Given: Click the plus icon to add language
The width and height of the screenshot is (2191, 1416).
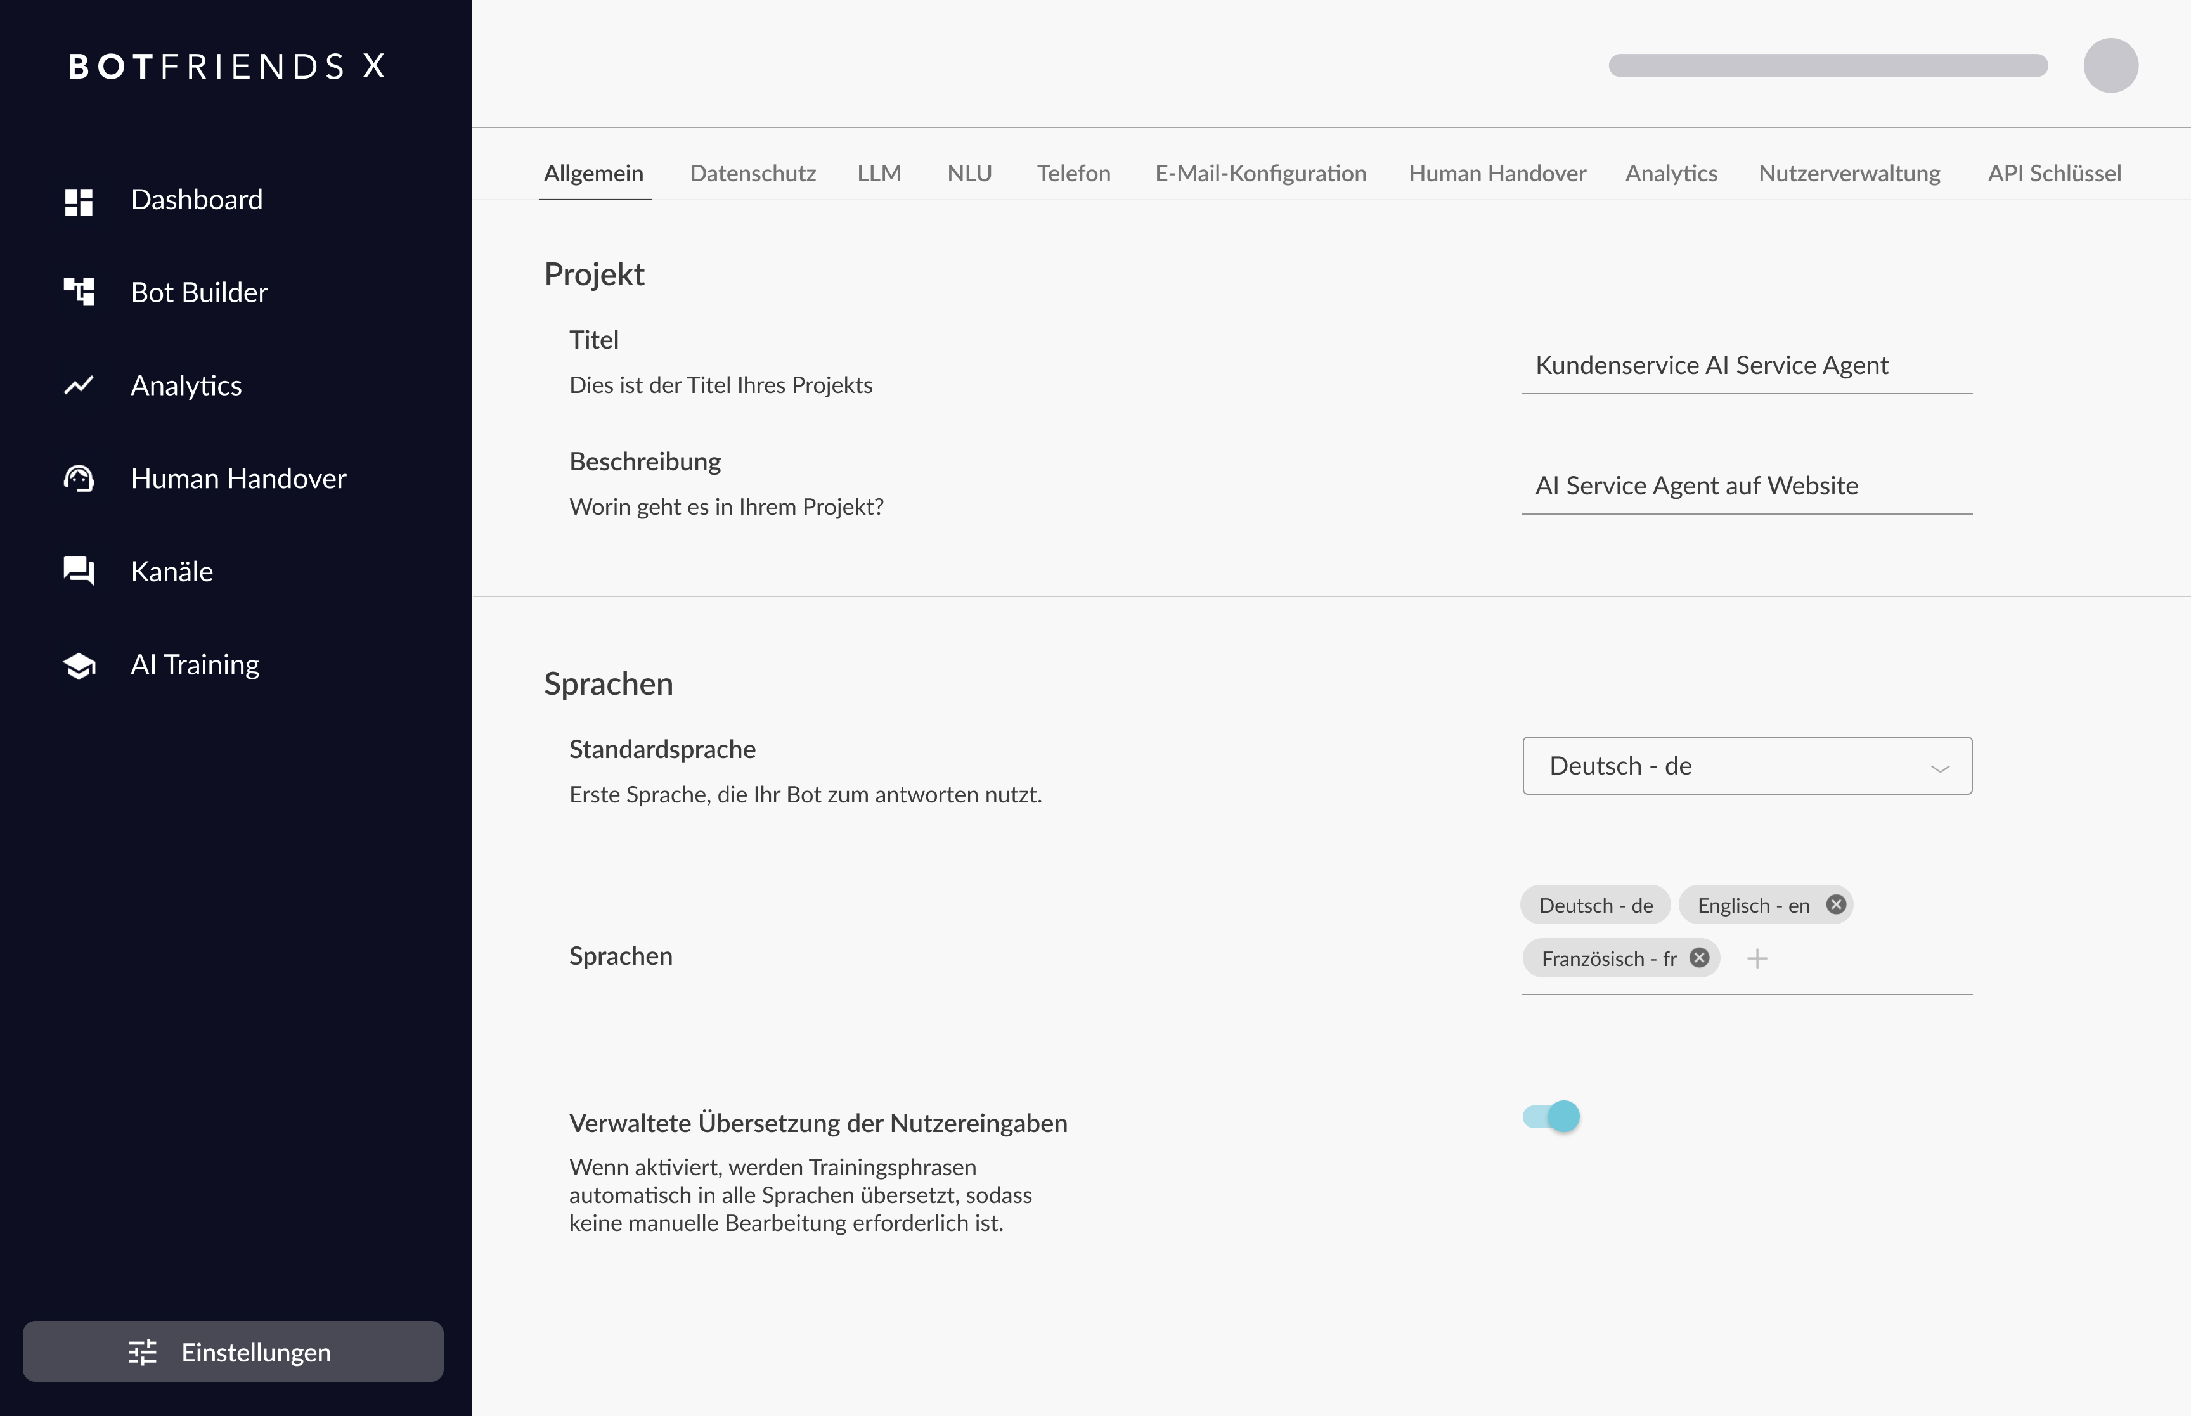Looking at the screenshot, I should [x=1757, y=959].
